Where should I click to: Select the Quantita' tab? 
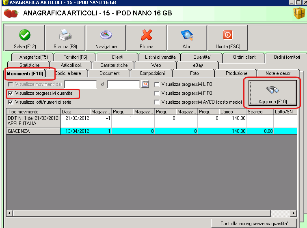coord(202,57)
